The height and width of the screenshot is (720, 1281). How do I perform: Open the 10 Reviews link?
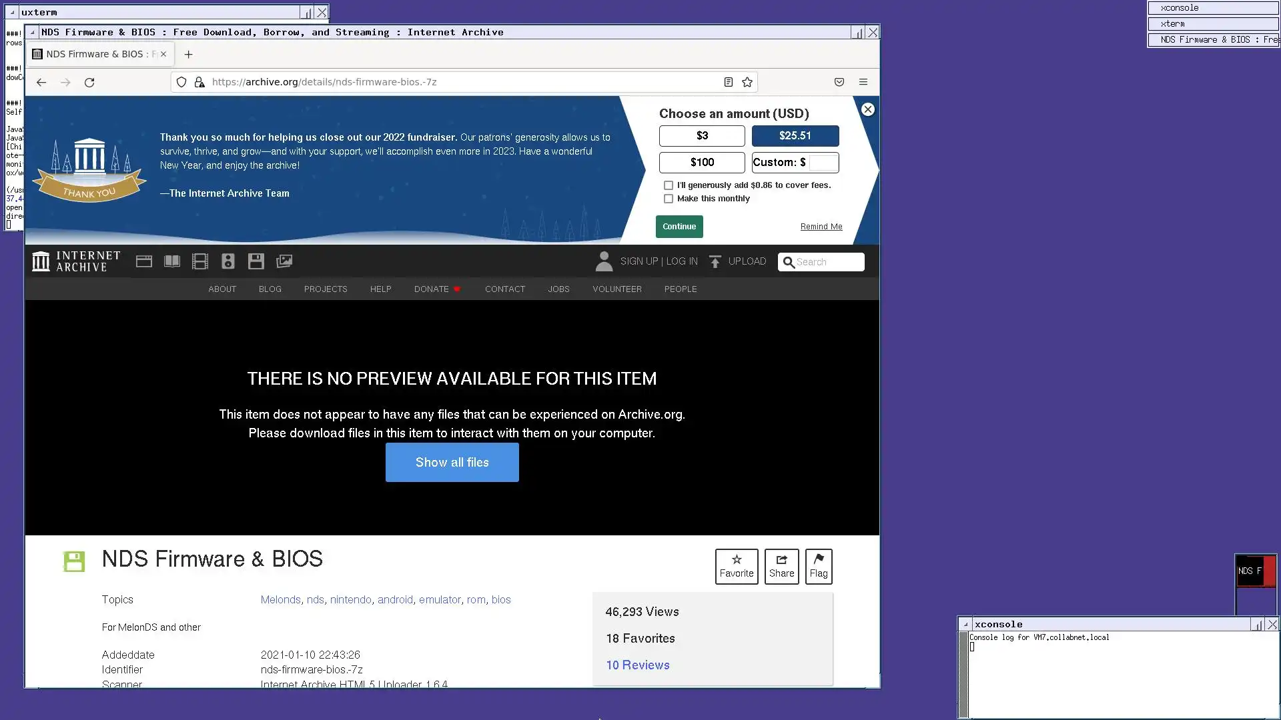coord(638,665)
